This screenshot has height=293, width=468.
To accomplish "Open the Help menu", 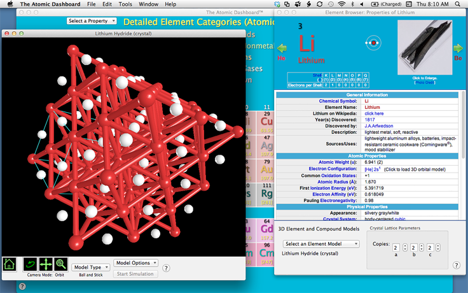I will point(170,4).
